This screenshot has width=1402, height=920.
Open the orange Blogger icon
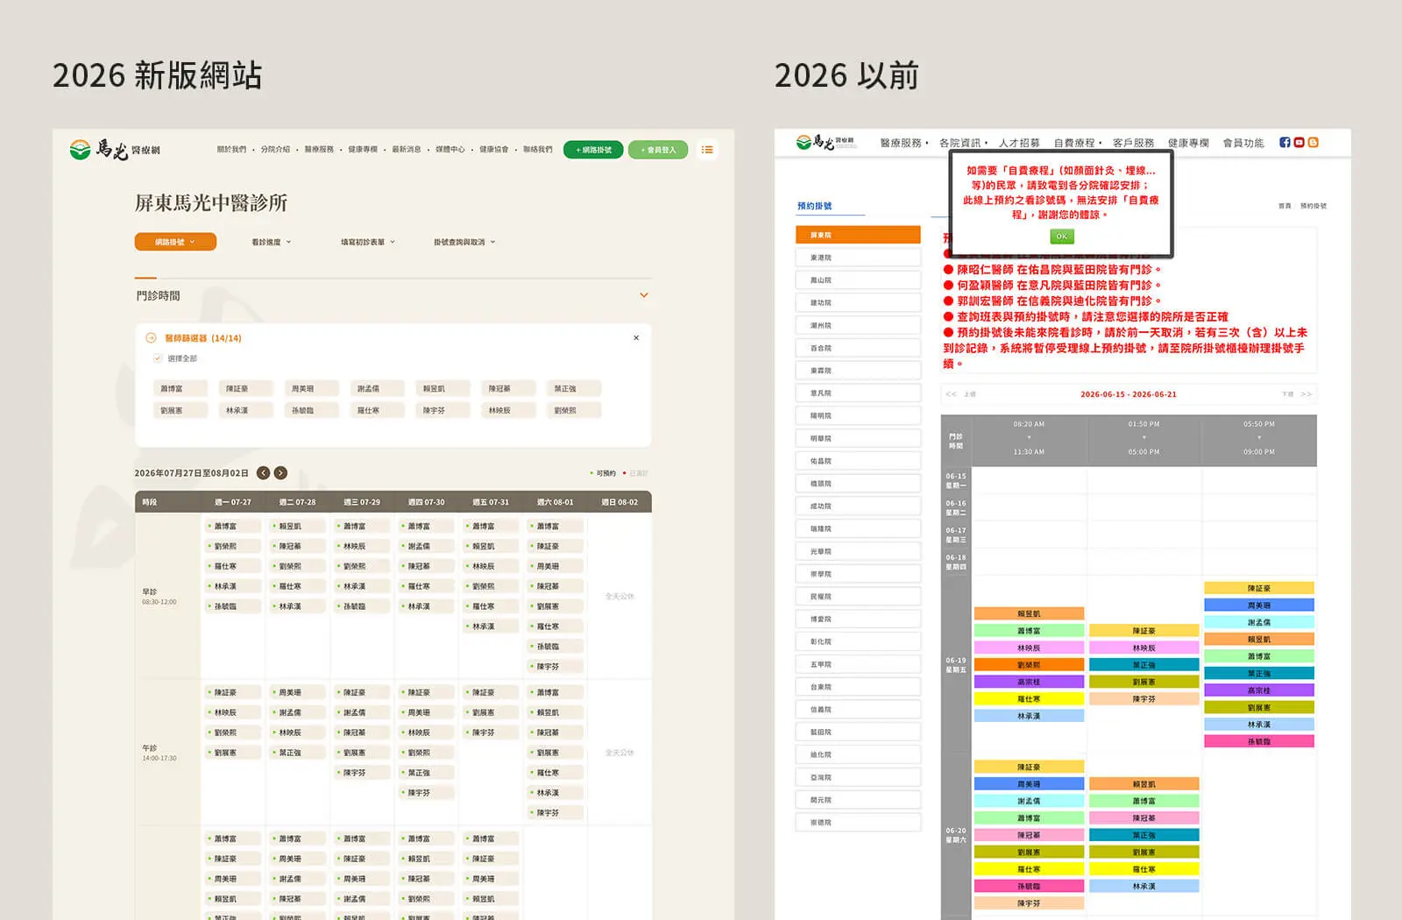[1313, 142]
